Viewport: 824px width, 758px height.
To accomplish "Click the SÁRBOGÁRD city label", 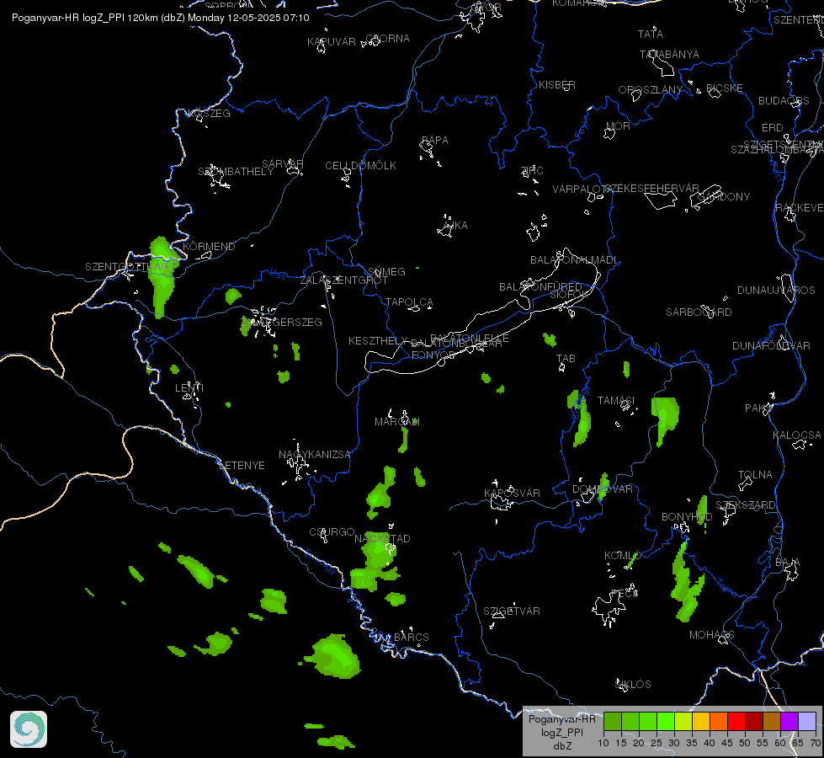I will pyautogui.click(x=699, y=312).
